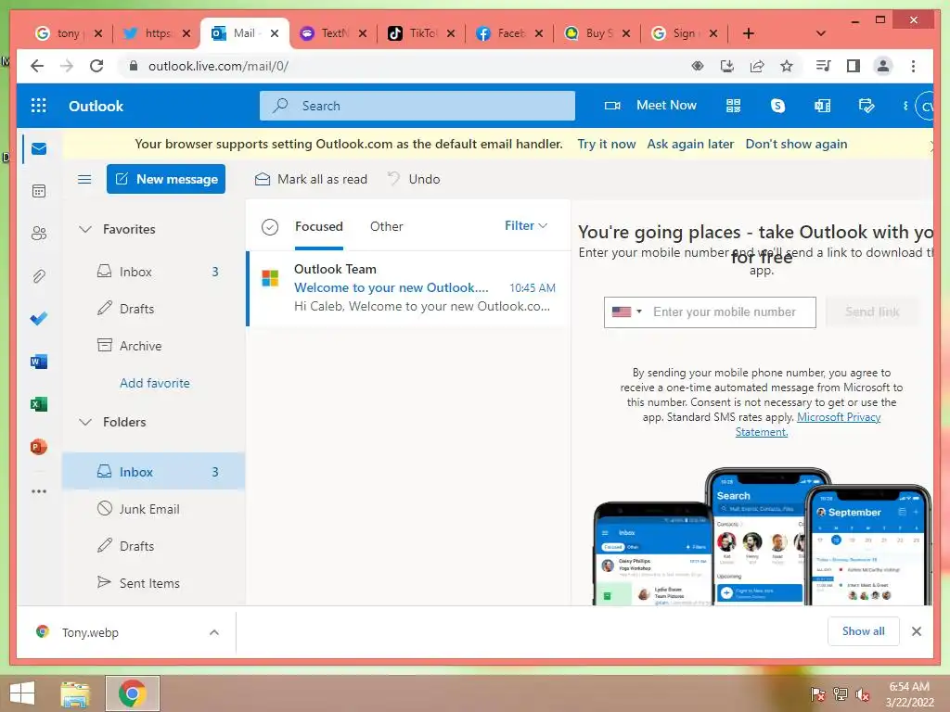950x712 pixels.
Task: Switch to the Twitter browser tab
Action: [158, 33]
